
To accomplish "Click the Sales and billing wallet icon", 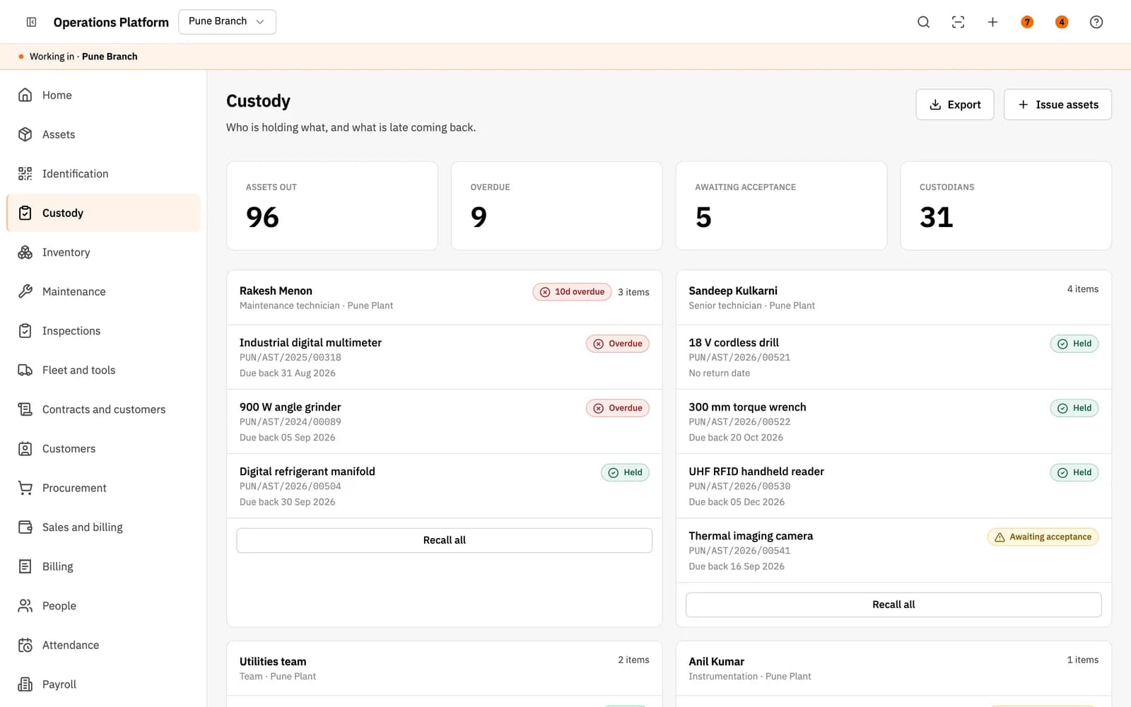I will coord(25,527).
